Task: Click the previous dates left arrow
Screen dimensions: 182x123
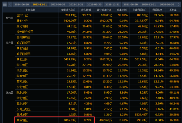Action: coord(10,4)
